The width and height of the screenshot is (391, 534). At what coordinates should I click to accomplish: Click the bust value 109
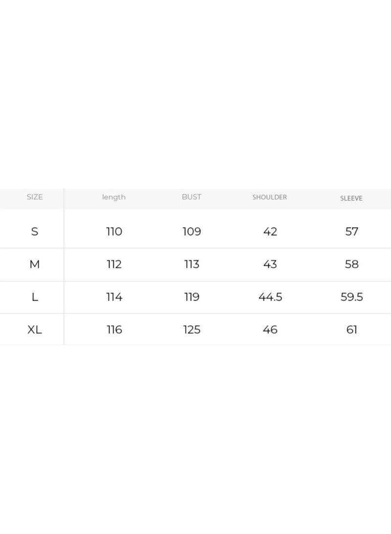click(x=192, y=232)
